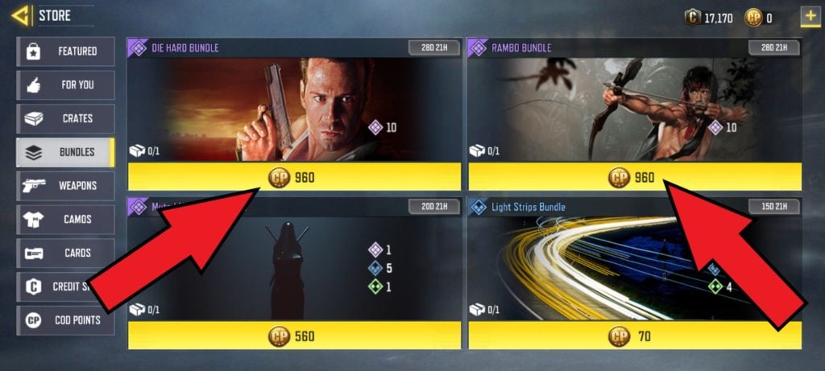
Task: Go back using the yellow arrow icon
Action: click(x=20, y=16)
